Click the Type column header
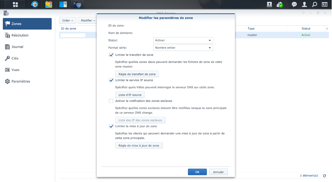 [251, 29]
